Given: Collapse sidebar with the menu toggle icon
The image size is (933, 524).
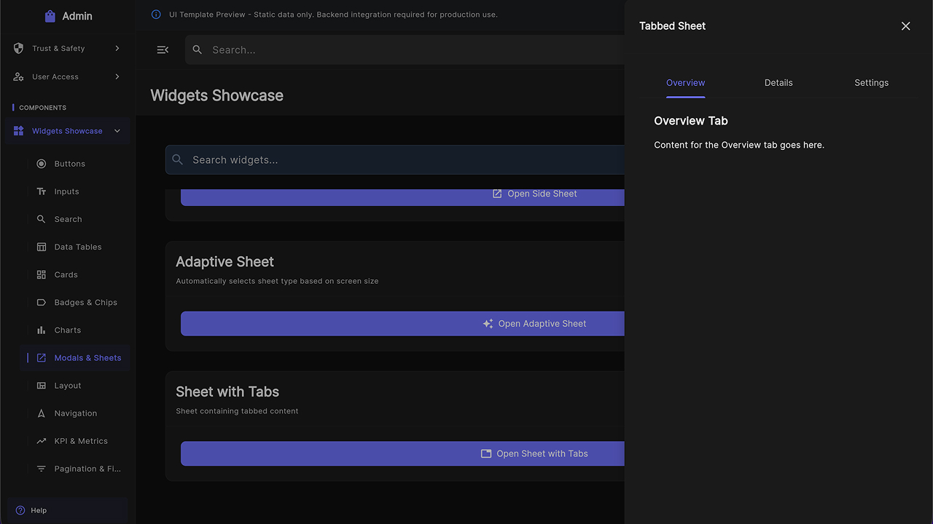Looking at the screenshot, I should [163, 49].
